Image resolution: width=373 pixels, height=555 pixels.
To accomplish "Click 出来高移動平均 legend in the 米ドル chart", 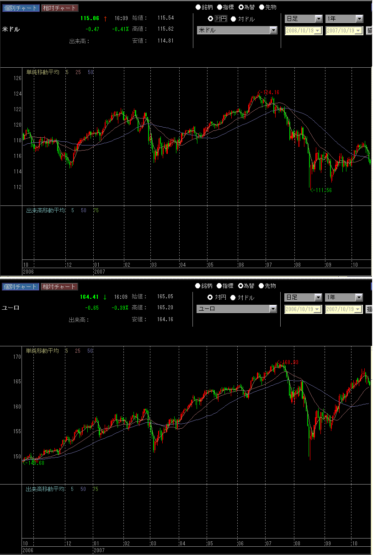I will click(x=45, y=210).
